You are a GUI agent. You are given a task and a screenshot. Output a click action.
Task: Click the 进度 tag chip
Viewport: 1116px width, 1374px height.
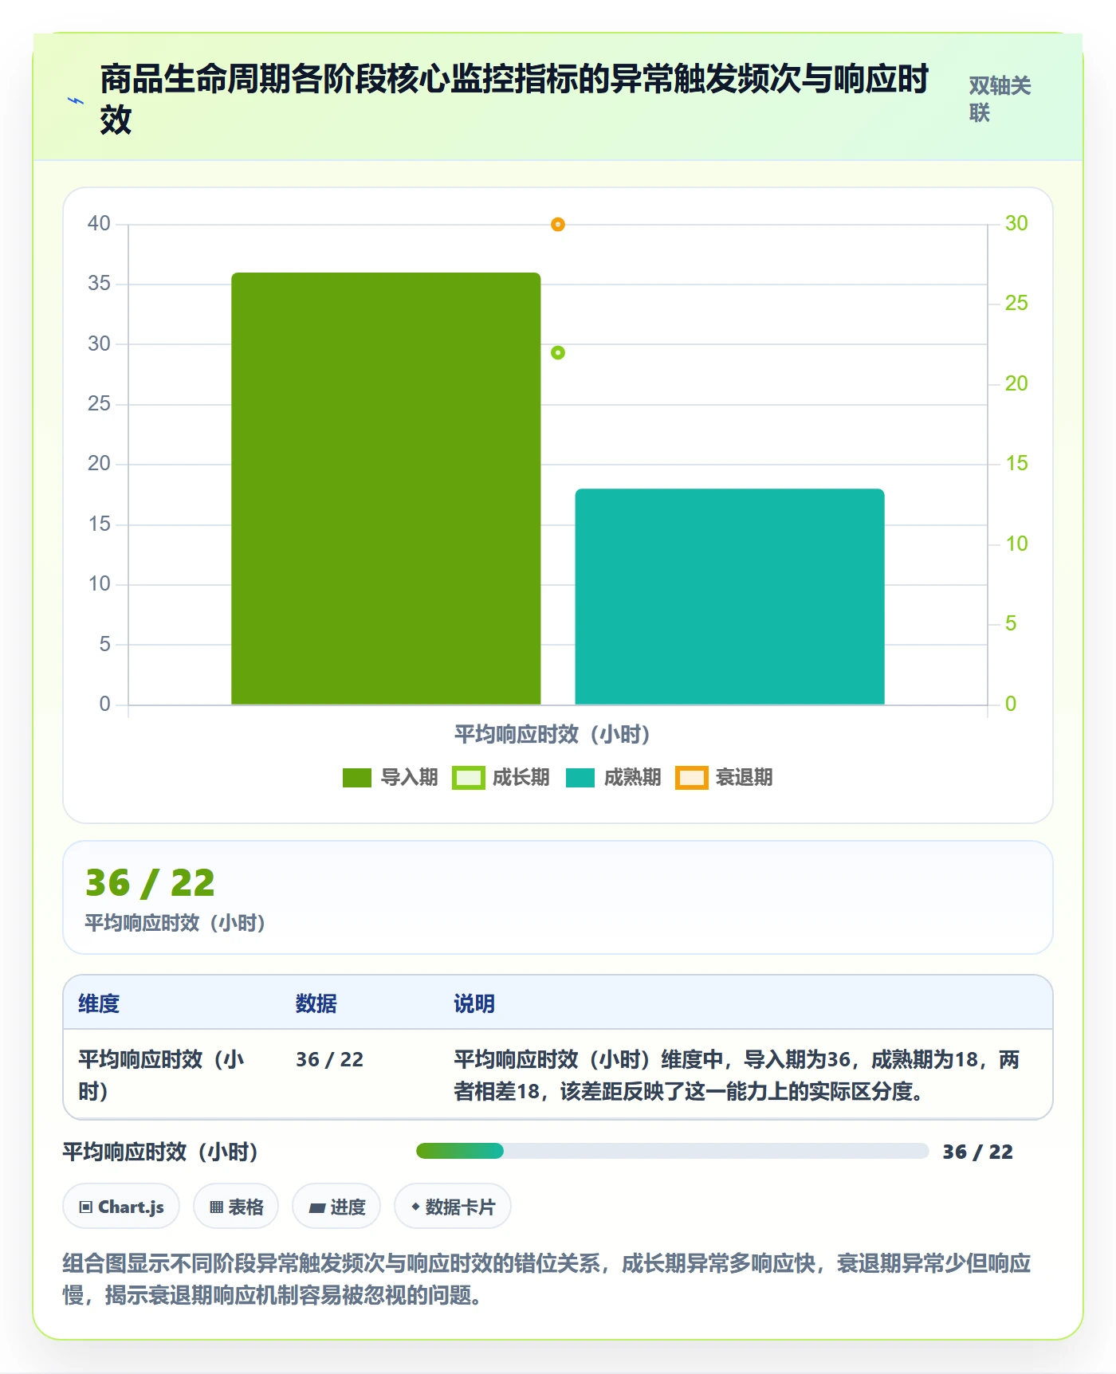336,1207
